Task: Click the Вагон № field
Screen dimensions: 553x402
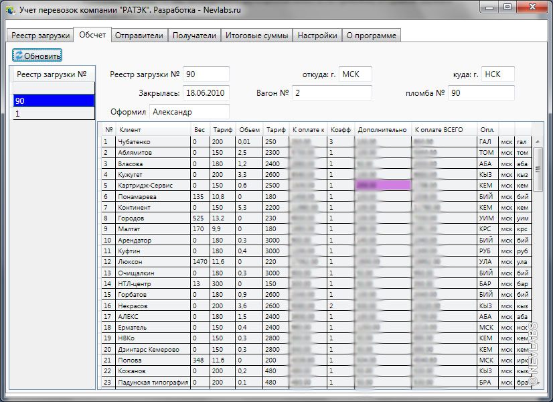Action: tap(331, 93)
